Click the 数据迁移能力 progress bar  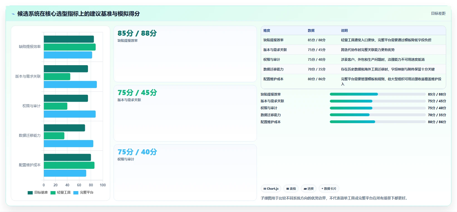click(x=378, y=115)
